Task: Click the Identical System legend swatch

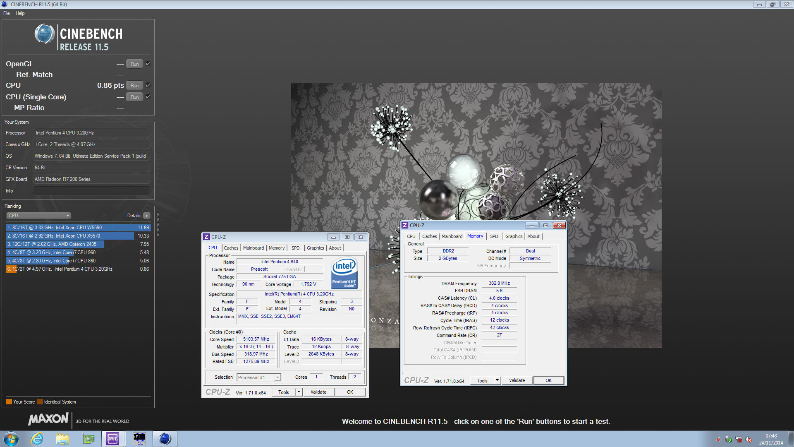Action: 40,402
